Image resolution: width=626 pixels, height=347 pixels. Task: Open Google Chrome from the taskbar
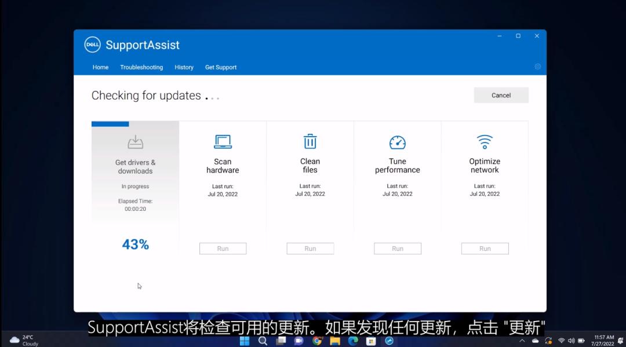317,341
